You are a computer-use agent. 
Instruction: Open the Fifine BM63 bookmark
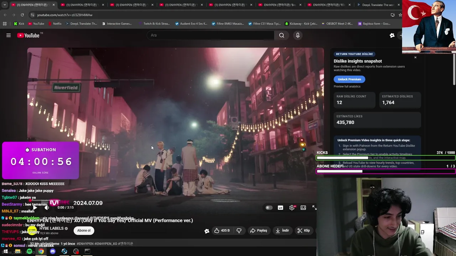pos(228,24)
